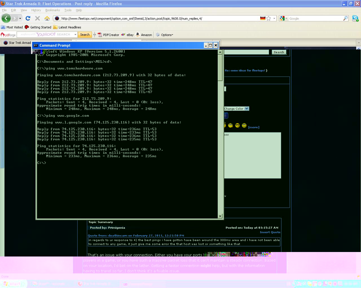The height and width of the screenshot is (288, 361).
Task: Click the Command Prompt scrollbar down arrow
Action: pyautogui.click(x=220, y=216)
